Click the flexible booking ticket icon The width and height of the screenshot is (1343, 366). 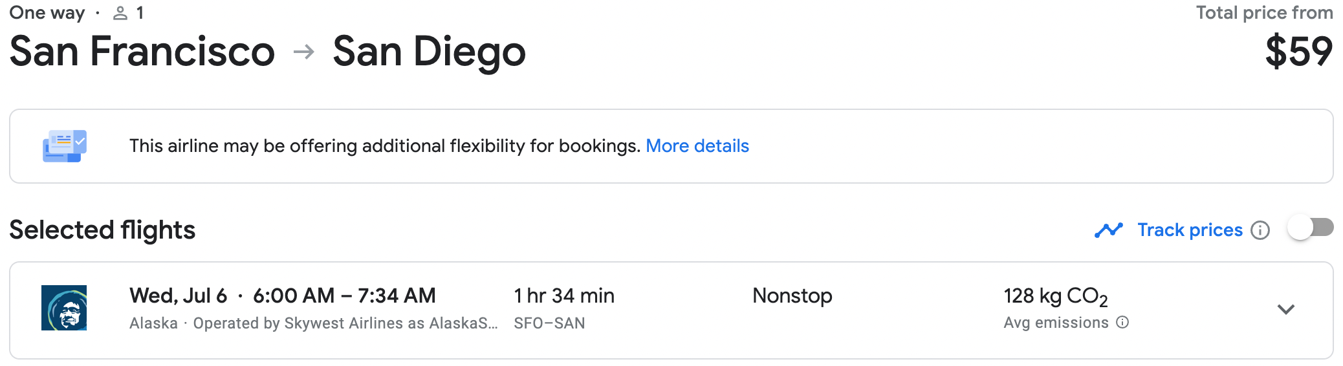(65, 146)
